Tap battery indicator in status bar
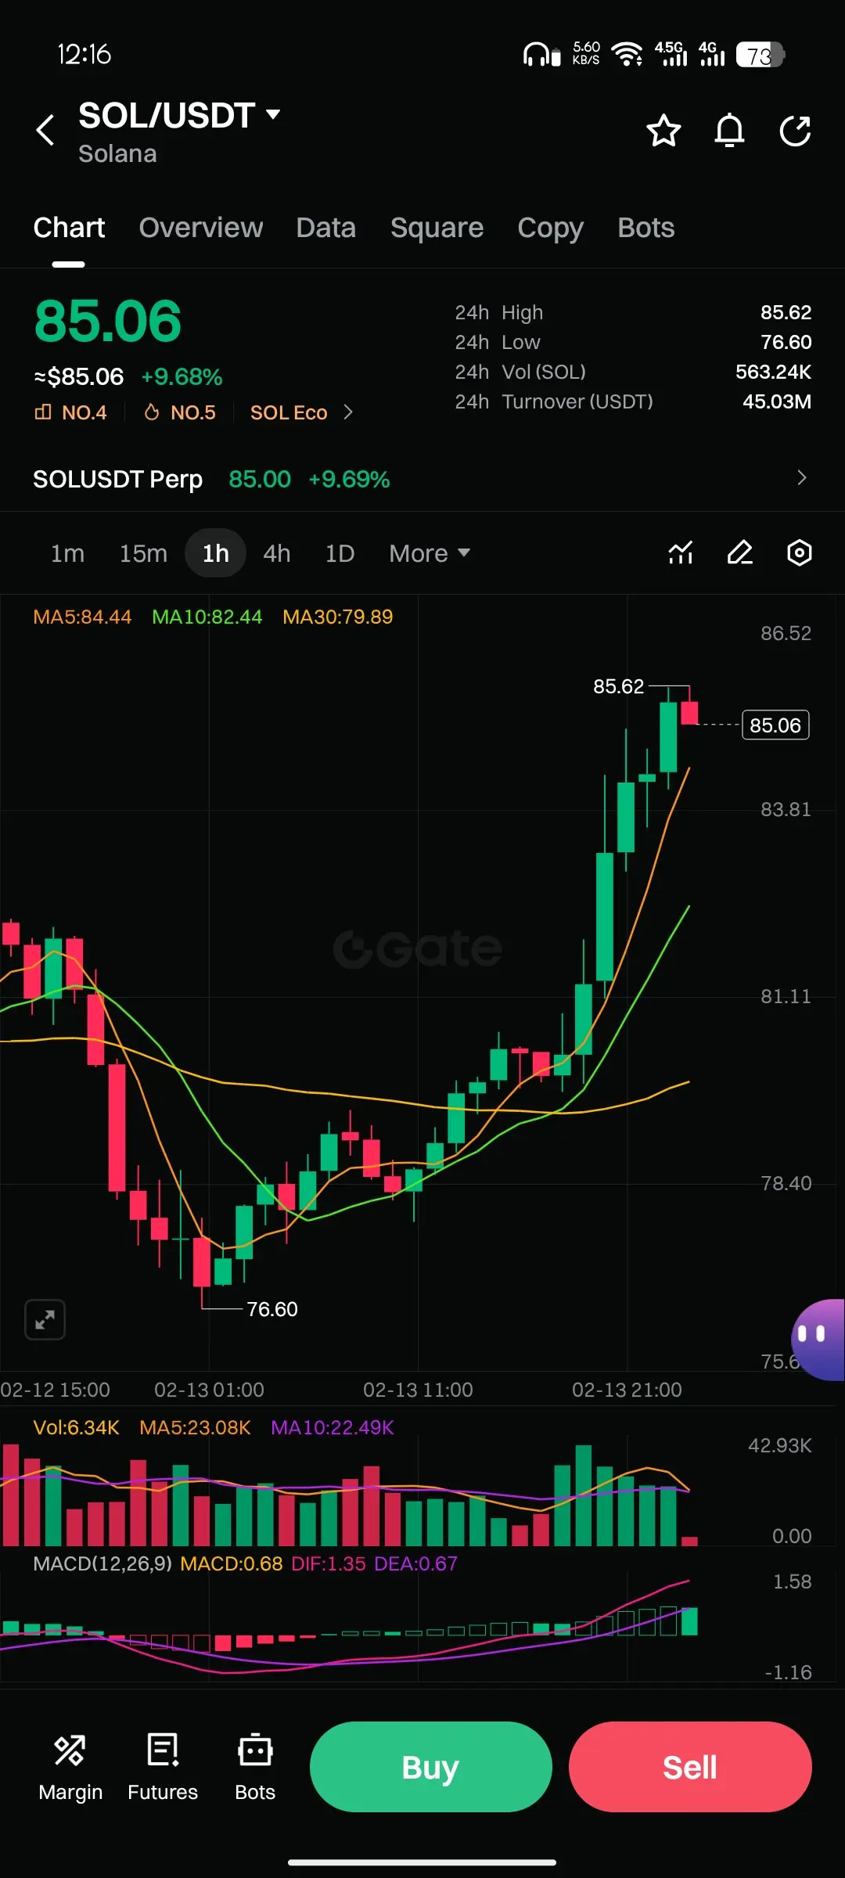 (x=760, y=55)
